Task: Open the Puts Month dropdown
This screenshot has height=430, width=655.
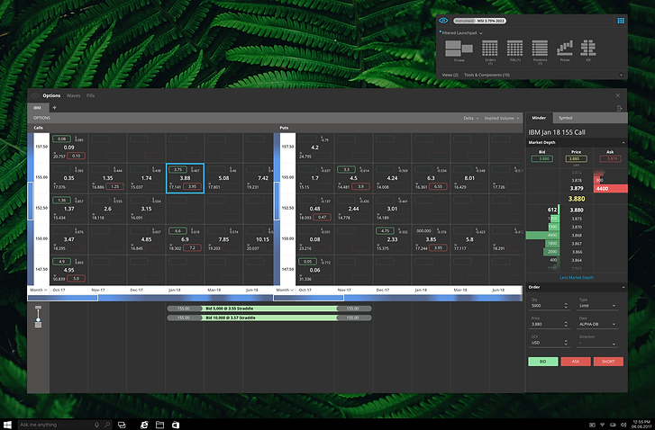Action: tap(285, 290)
